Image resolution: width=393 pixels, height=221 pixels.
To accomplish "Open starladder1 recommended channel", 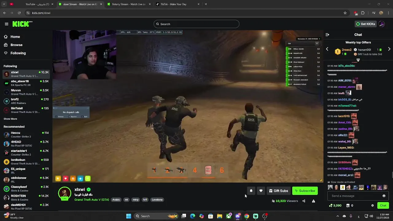I will 26,153.
